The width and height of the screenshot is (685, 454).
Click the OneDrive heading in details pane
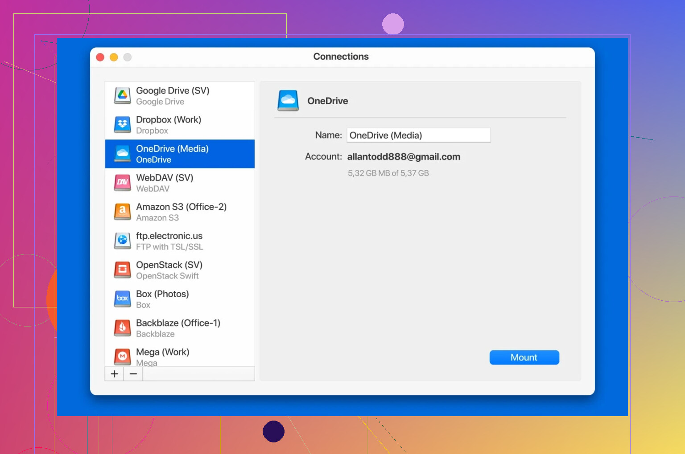coord(327,101)
